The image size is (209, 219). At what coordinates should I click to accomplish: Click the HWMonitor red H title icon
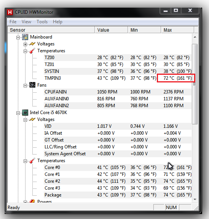[x=10, y=12]
